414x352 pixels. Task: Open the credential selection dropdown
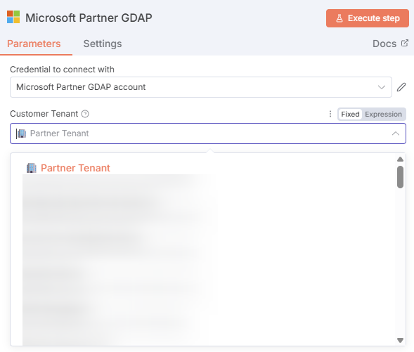click(x=201, y=87)
